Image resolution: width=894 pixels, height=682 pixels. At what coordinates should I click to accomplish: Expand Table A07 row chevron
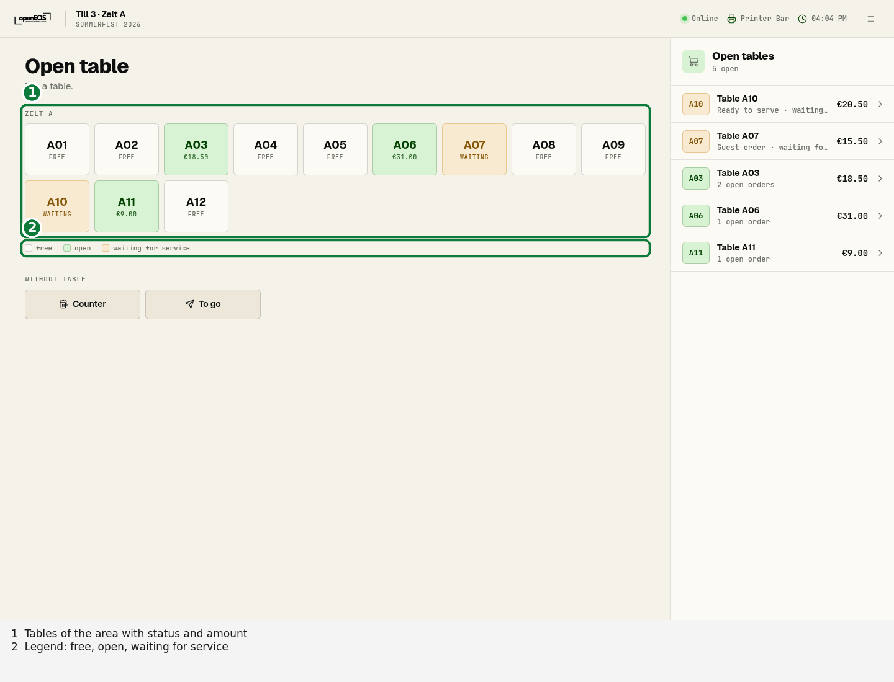click(880, 141)
